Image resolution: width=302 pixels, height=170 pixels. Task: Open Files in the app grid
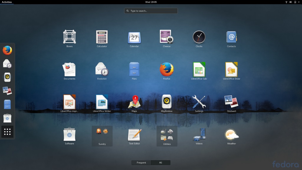click(x=134, y=71)
